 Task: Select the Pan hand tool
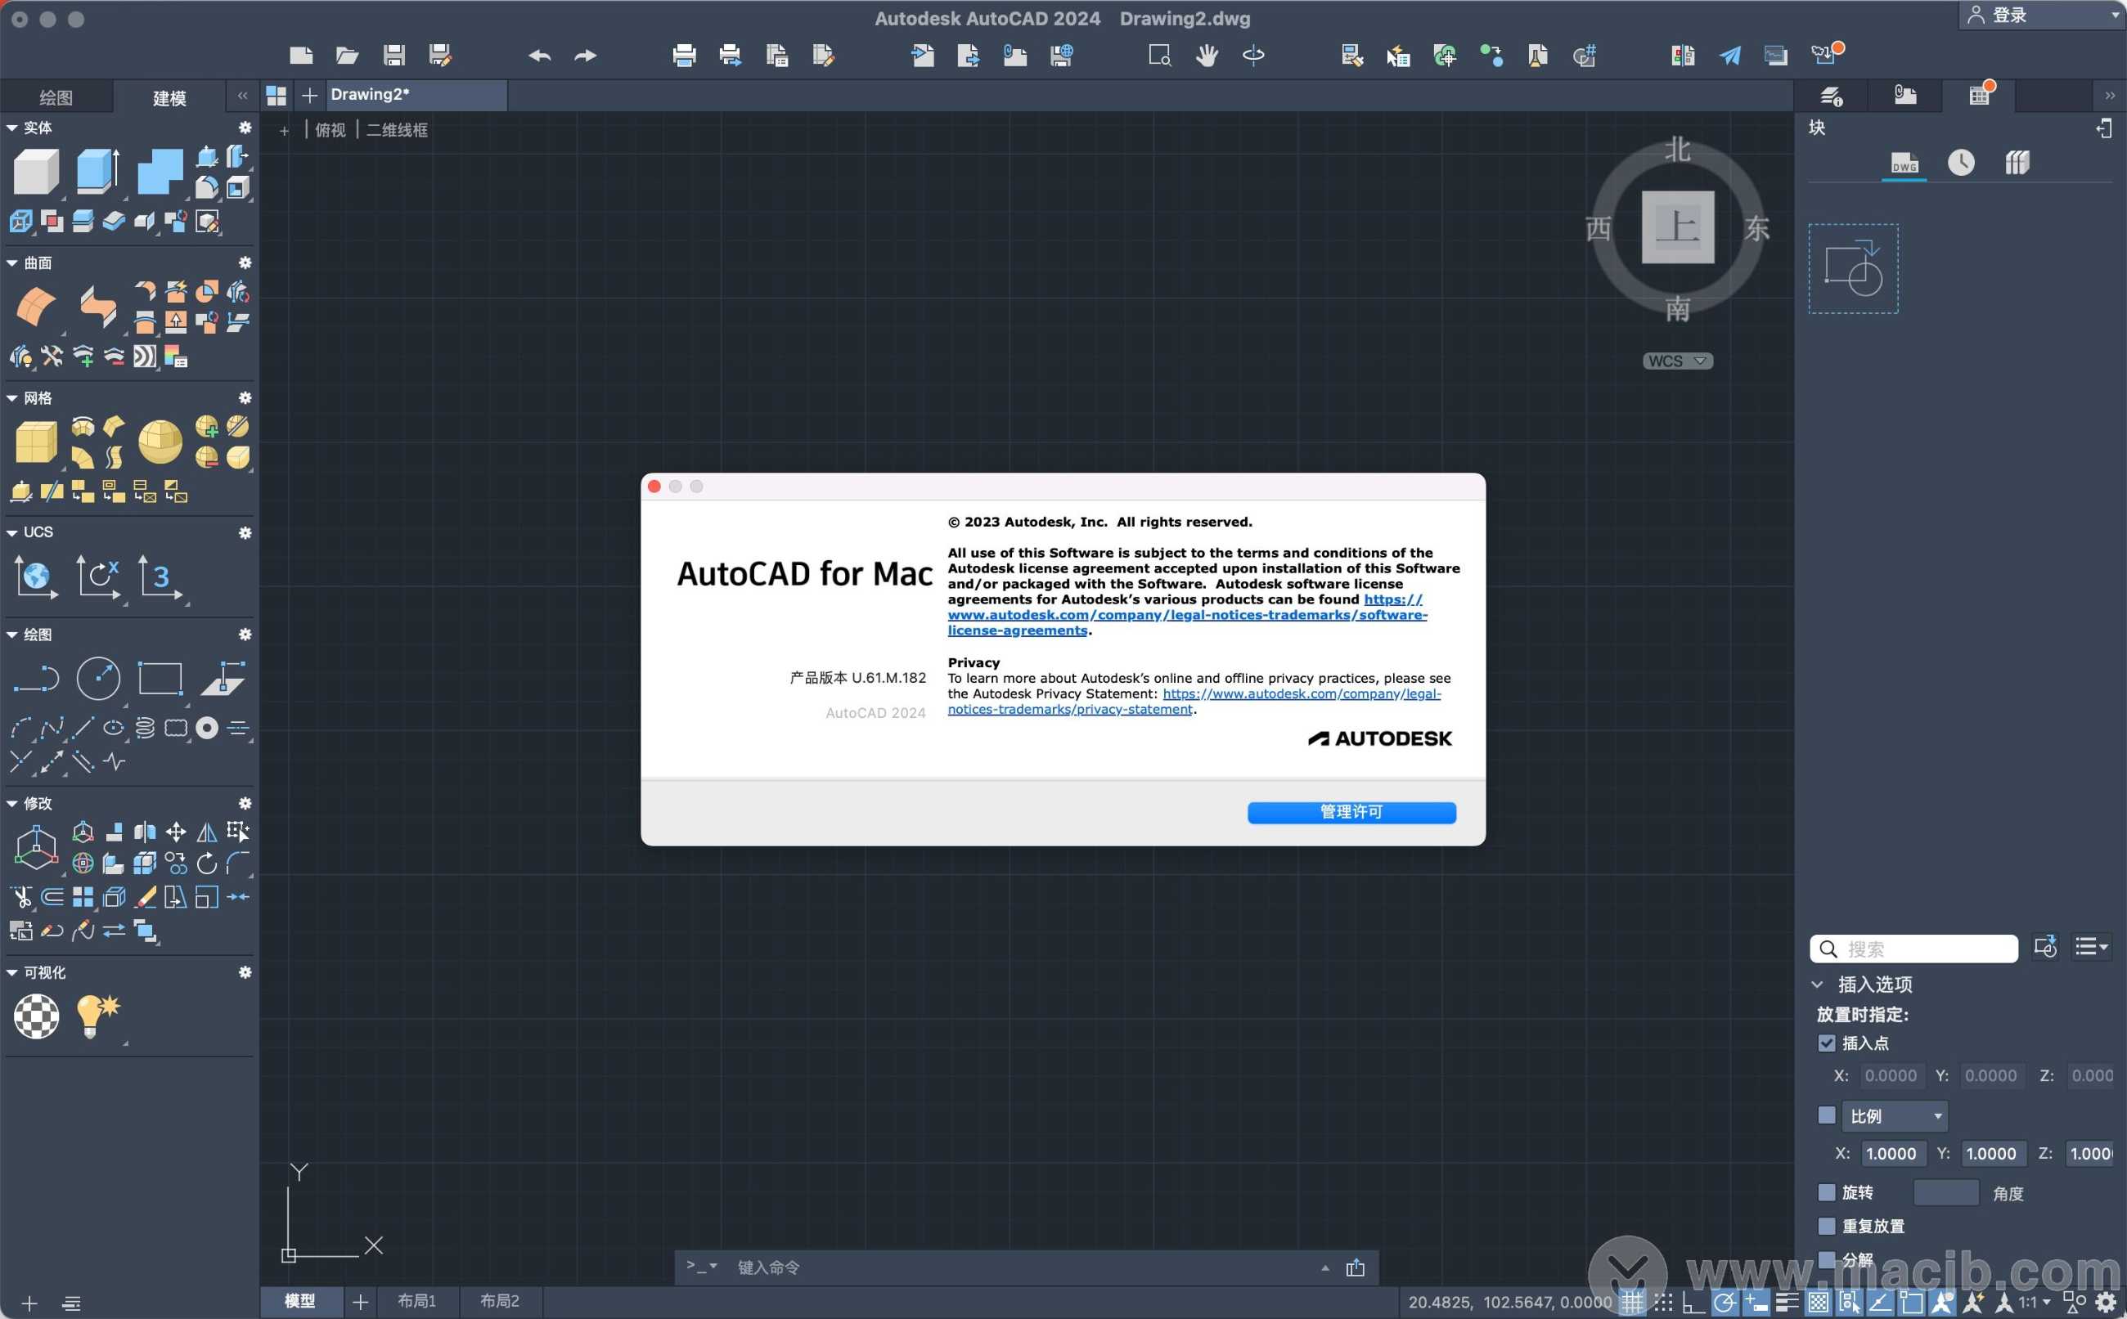(1207, 55)
